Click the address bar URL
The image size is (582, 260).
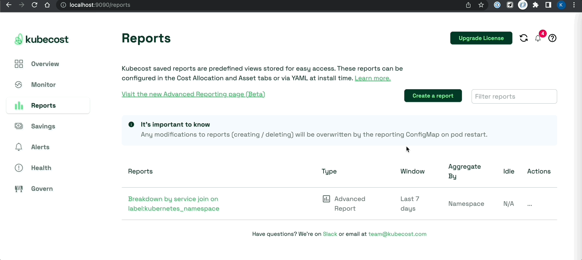[x=100, y=5]
